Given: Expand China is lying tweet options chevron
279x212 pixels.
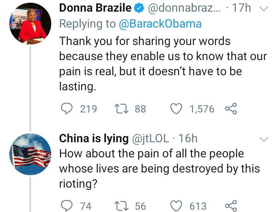Looking at the screenshot, I should point(263,139).
